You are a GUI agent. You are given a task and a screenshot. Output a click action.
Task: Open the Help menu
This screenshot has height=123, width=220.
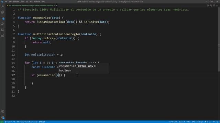pyautogui.click(x=43, y=2)
